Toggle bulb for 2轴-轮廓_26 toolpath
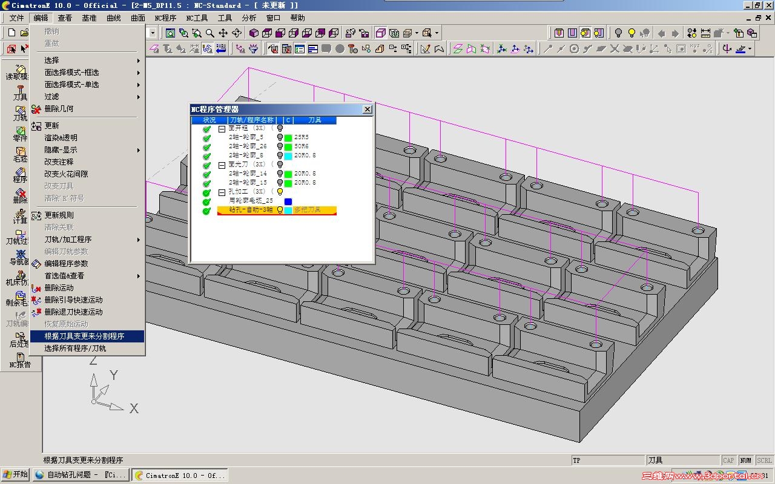Screen dimensions: 775x484 [x=280, y=146]
